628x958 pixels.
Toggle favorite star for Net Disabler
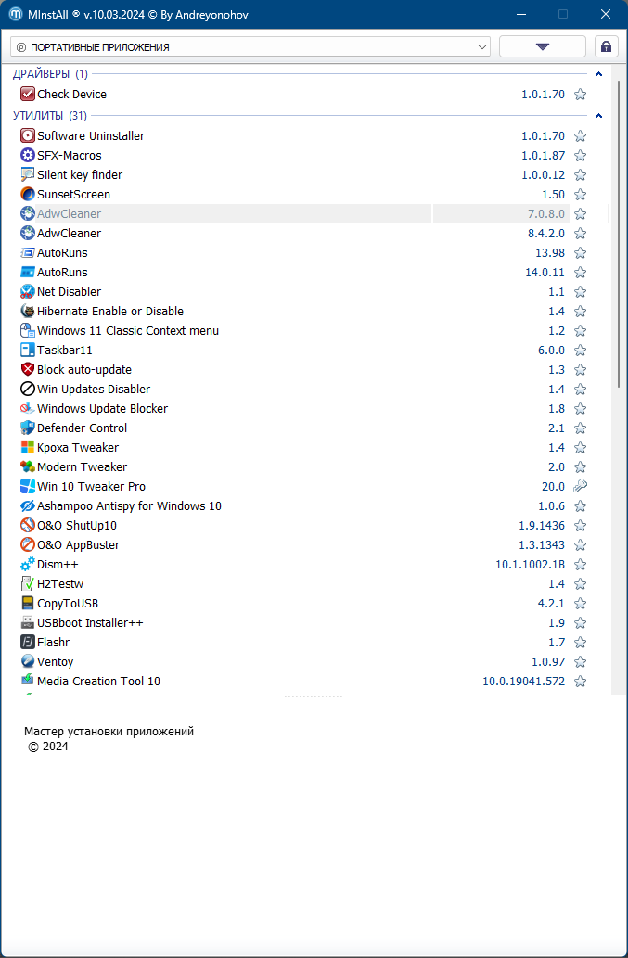coord(581,291)
